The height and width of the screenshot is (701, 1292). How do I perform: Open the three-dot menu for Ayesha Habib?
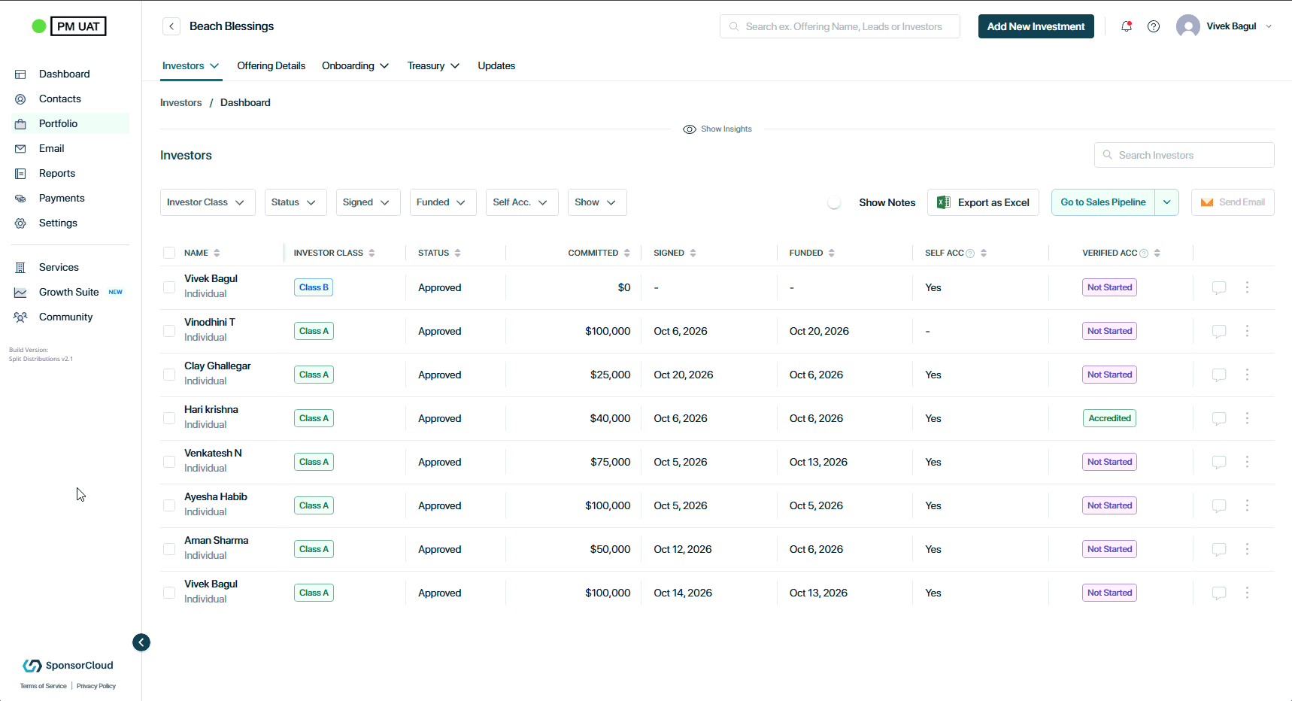point(1247,505)
